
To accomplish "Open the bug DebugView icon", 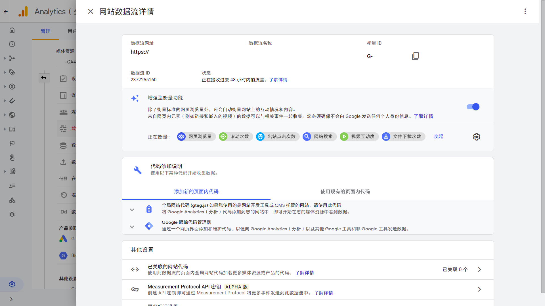I will coord(12,214).
